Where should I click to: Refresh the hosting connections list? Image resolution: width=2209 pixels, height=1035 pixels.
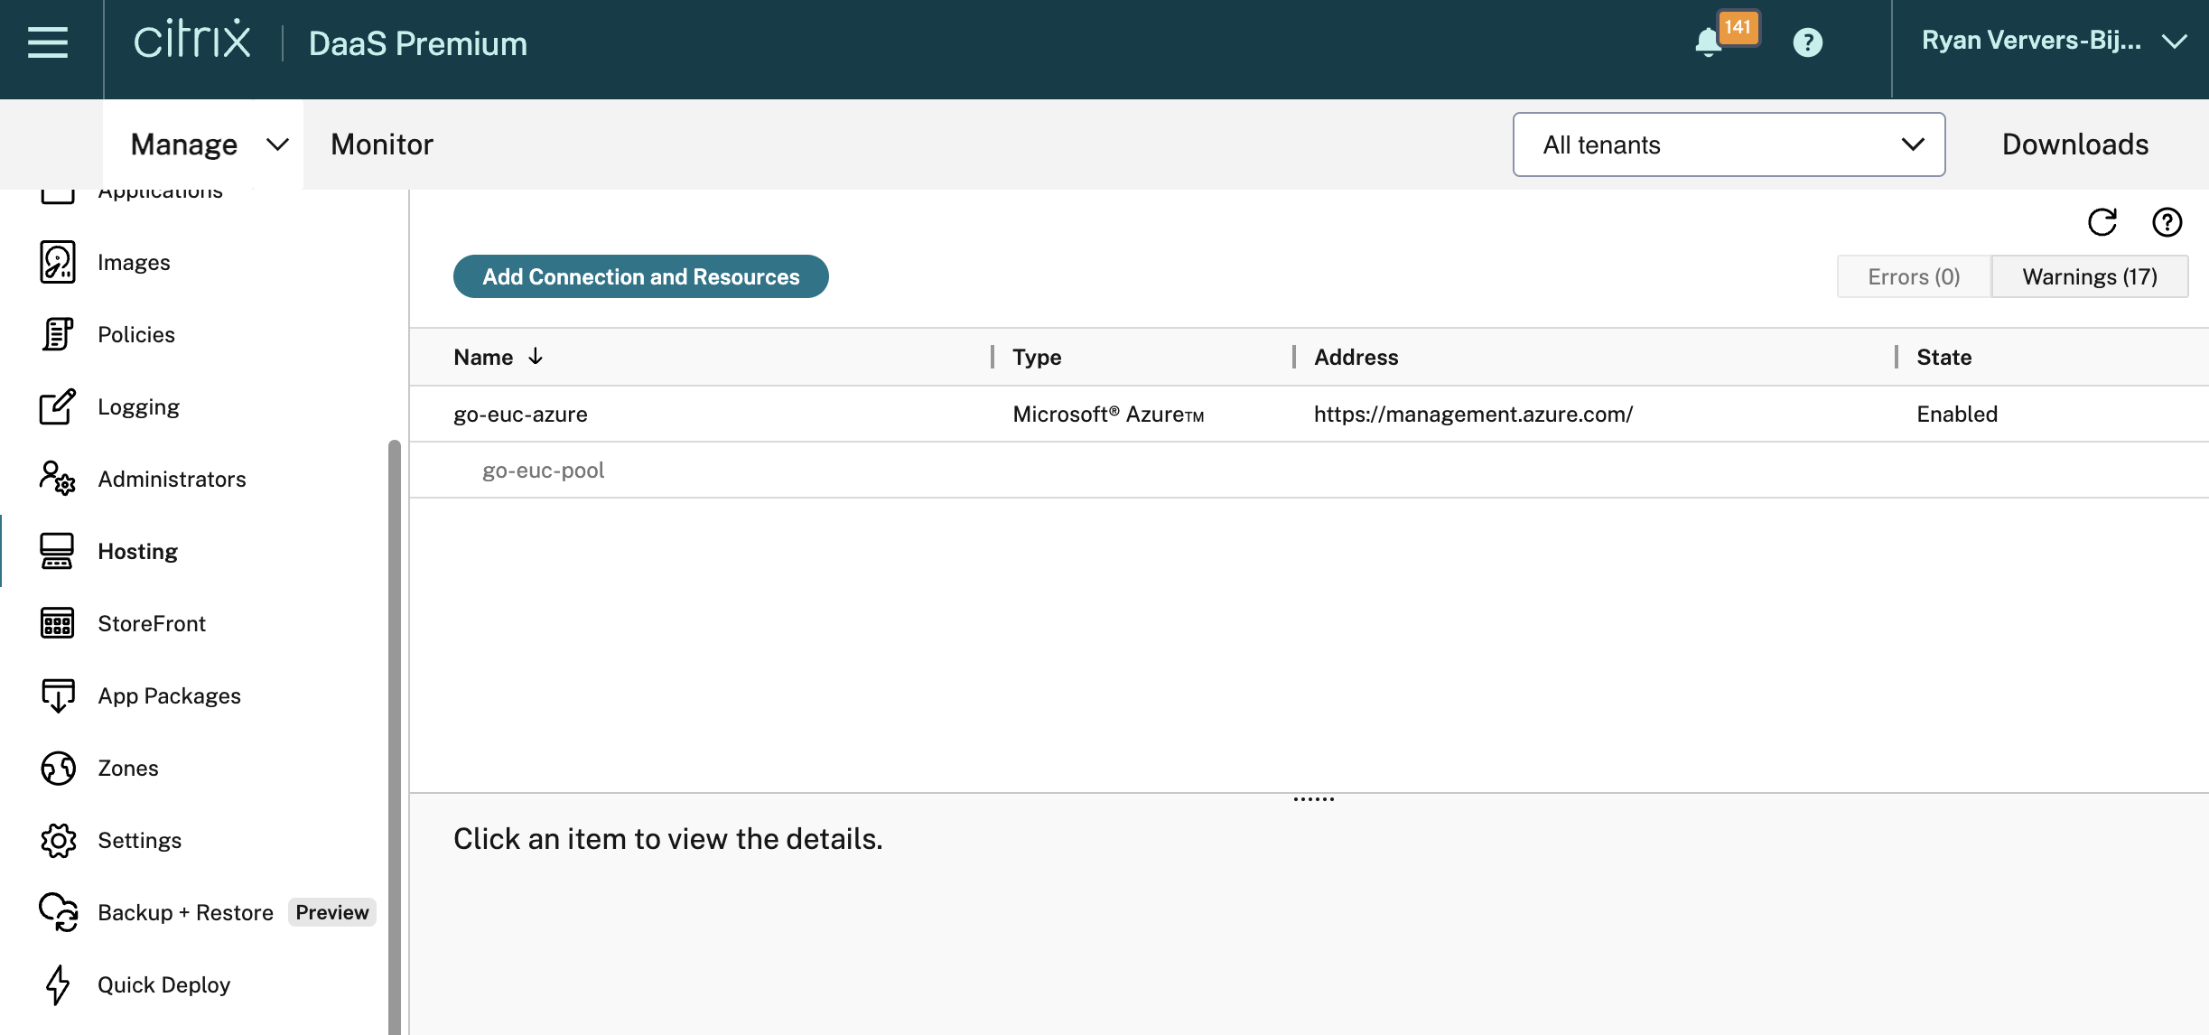(x=2102, y=222)
